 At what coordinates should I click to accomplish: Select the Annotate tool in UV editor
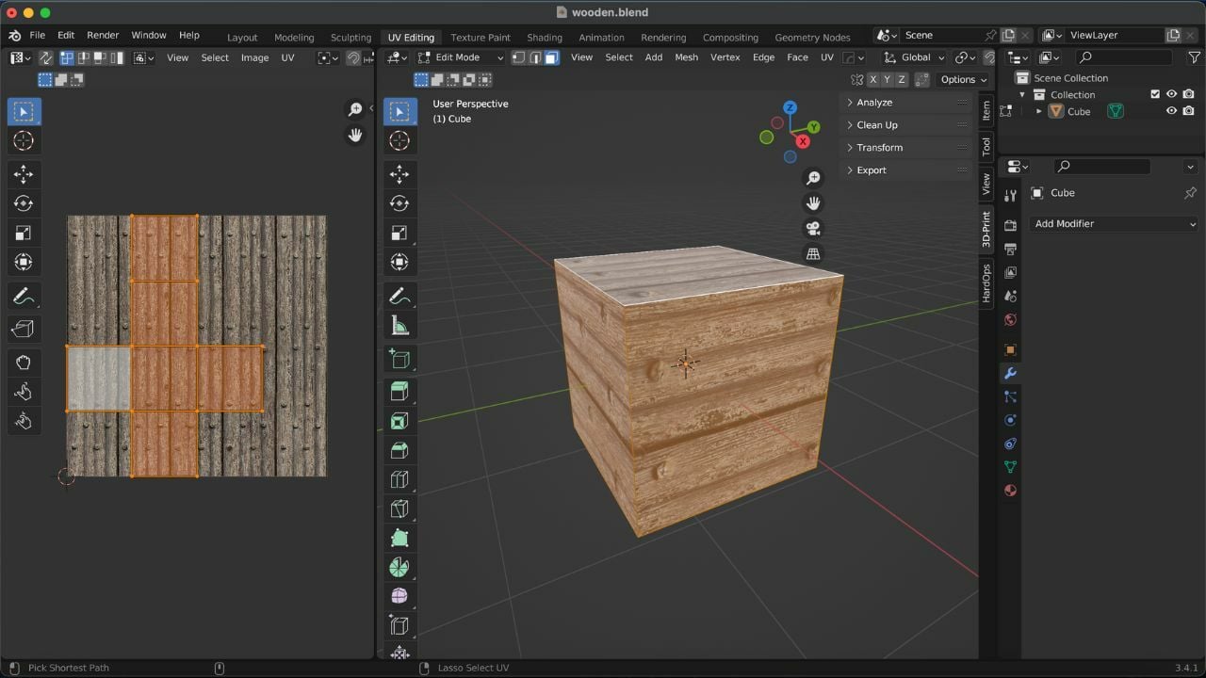pos(24,297)
